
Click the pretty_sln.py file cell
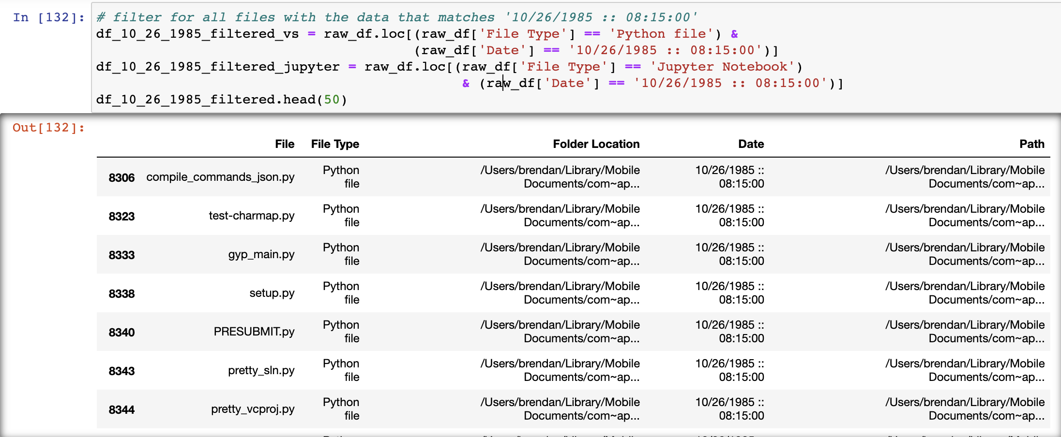pyautogui.click(x=261, y=370)
